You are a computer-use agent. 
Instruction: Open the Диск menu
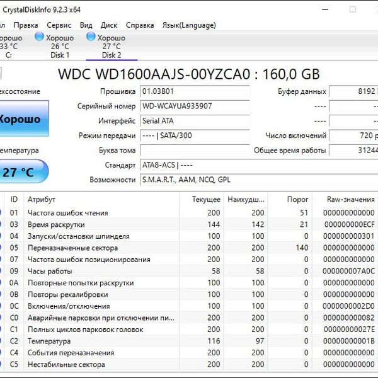[x=109, y=25]
